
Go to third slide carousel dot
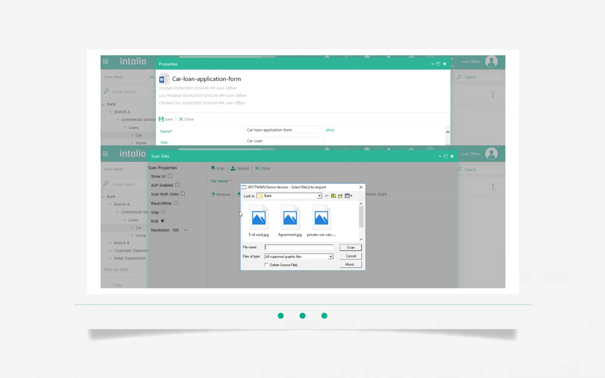point(324,316)
